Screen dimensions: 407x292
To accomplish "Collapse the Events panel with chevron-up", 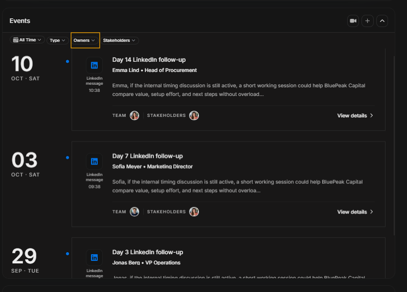I will [x=382, y=21].
